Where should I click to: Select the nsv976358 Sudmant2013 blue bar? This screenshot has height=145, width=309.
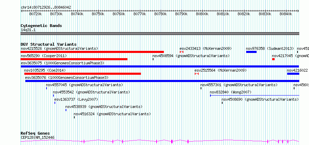(x=251, y=52)
